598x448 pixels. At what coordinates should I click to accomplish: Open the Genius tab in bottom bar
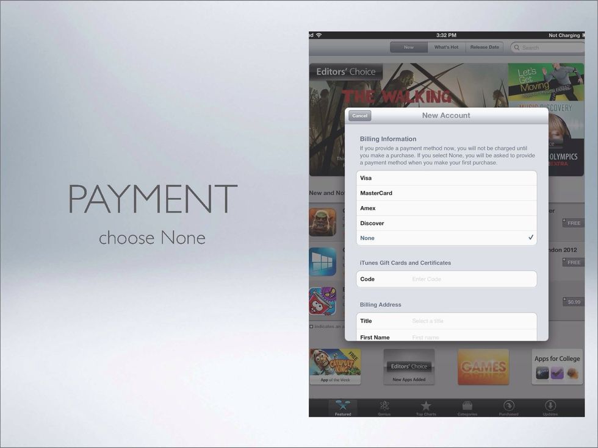click(x=384, y=408)
